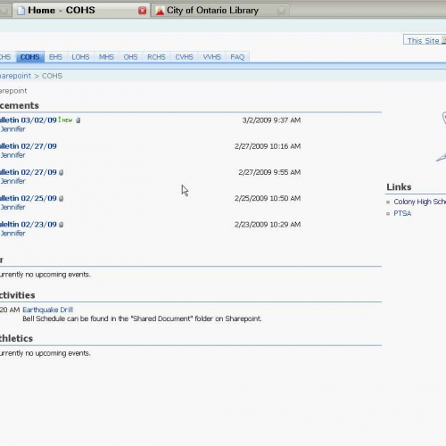Open the CVHS site tab
The height and width of the screenshot is (446, 446).
tap(184, 57)
